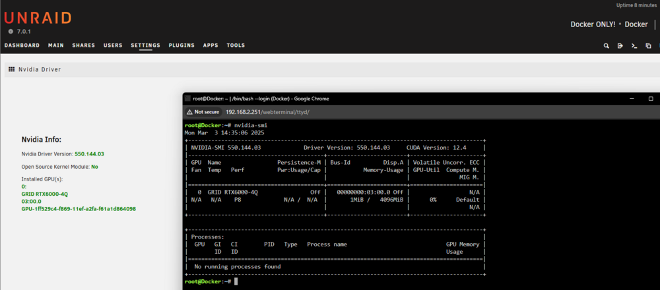
Task: Click the Not secure warning badge
Action: [x=204, y=112]
